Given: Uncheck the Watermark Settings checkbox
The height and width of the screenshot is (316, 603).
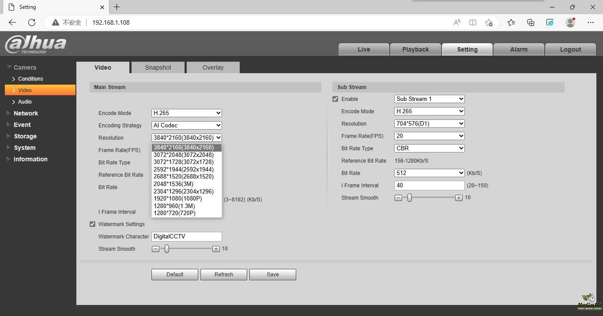Looking at the screenshot, I should point(93,224).
